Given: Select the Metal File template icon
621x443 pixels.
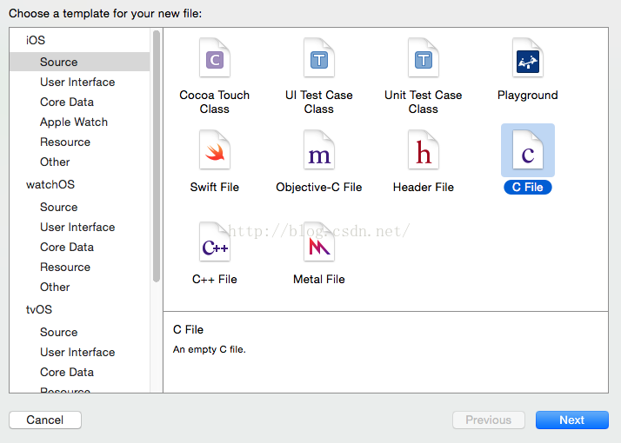Looking at the screenshot, I should (319, 241).
